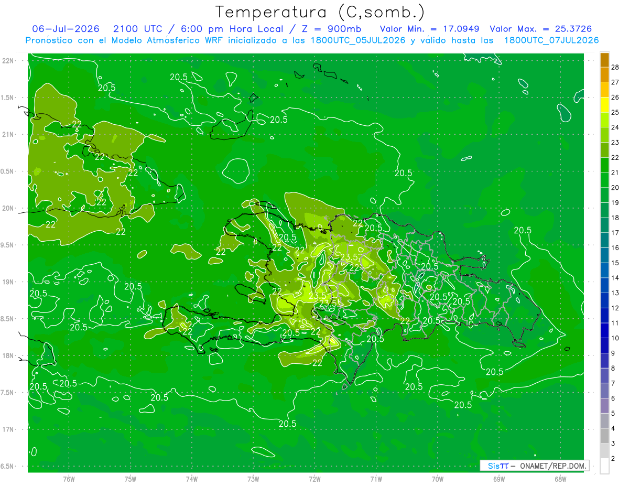Click the "68W" longitude axis label

(560, 479)
